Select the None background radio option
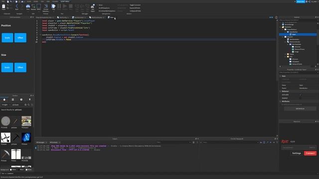Screen dimensions: 319x179 tap(26, 170)
